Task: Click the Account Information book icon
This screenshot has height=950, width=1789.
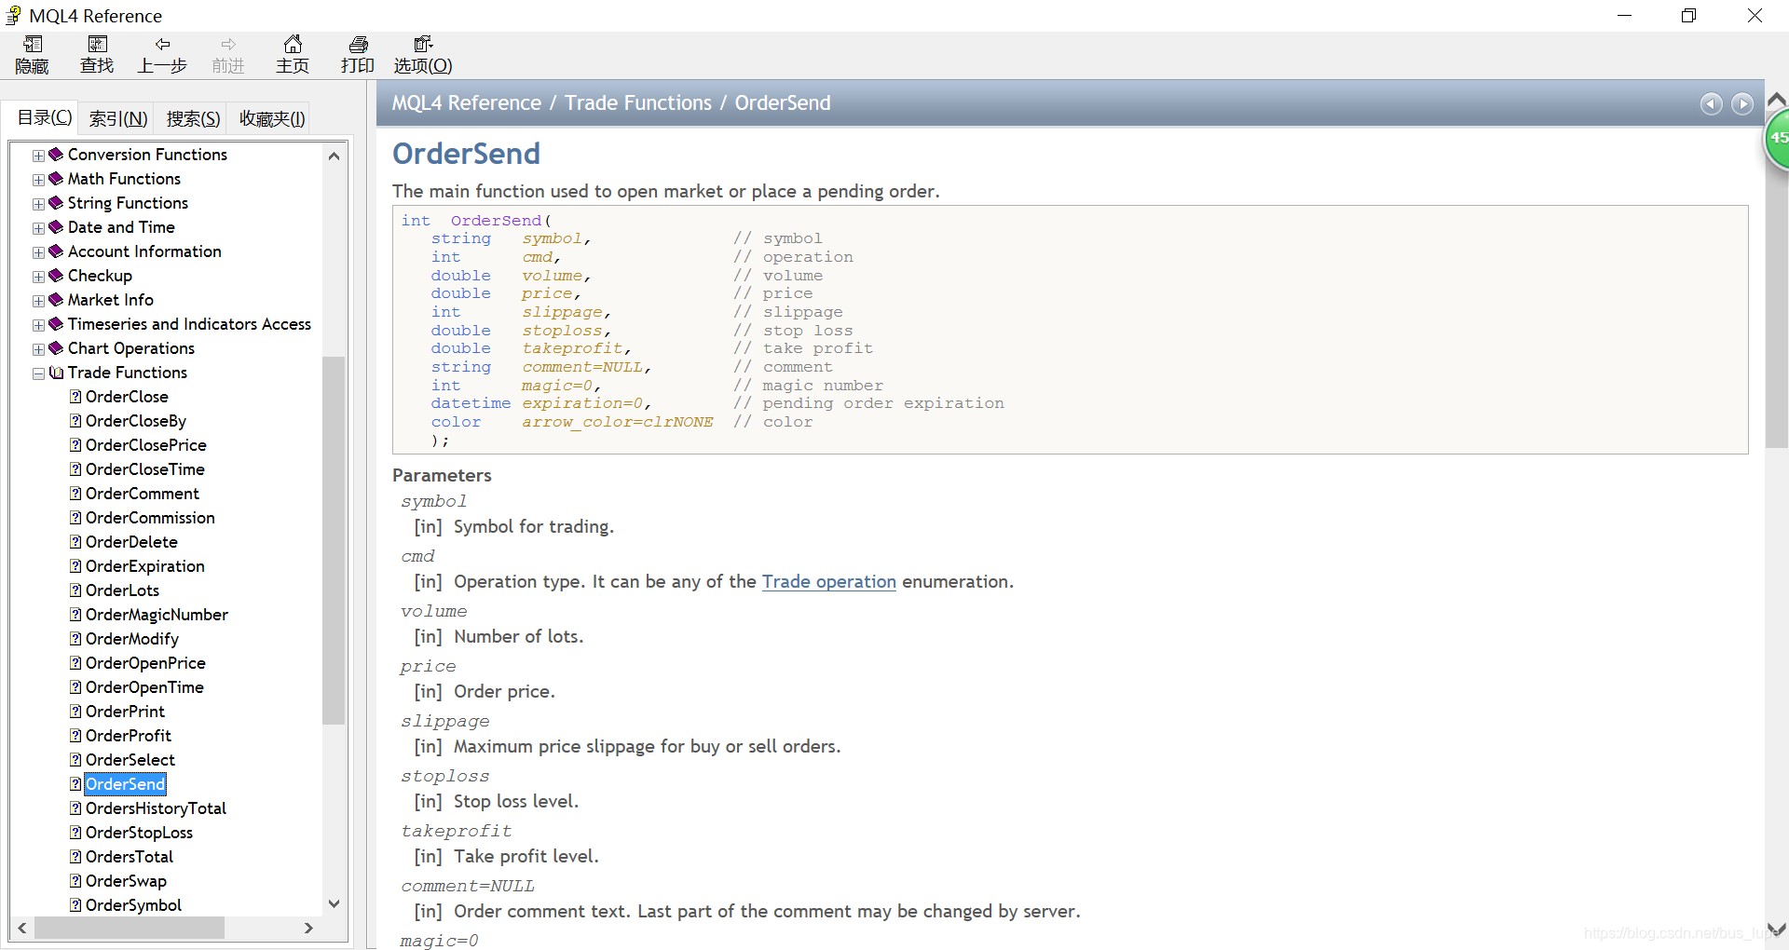Action: click(56, 251)
